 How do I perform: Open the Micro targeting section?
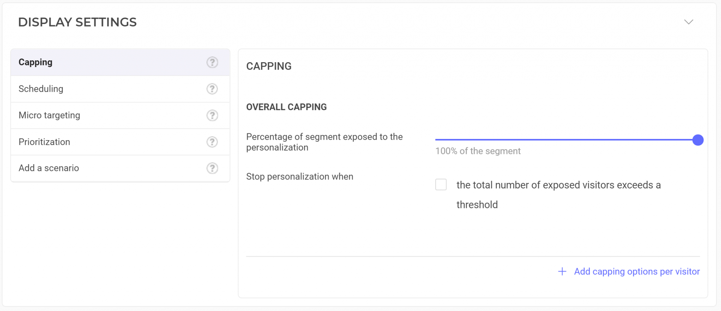(120, 115)
